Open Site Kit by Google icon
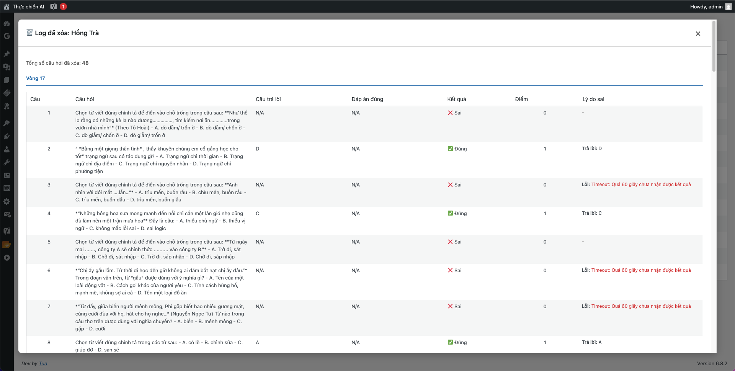This screenshot has height=371, width=735. pos(7,36)
